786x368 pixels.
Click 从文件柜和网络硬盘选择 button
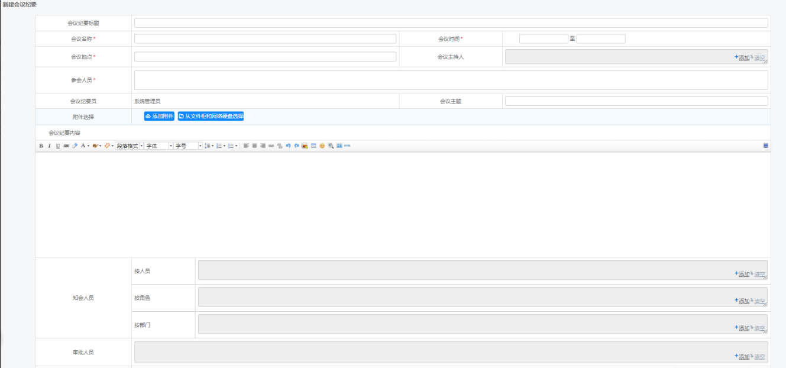click(x=211, y=117)
